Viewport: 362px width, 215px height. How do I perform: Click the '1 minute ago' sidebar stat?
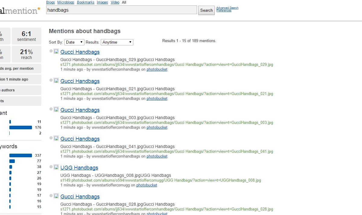tap(21, 79)
